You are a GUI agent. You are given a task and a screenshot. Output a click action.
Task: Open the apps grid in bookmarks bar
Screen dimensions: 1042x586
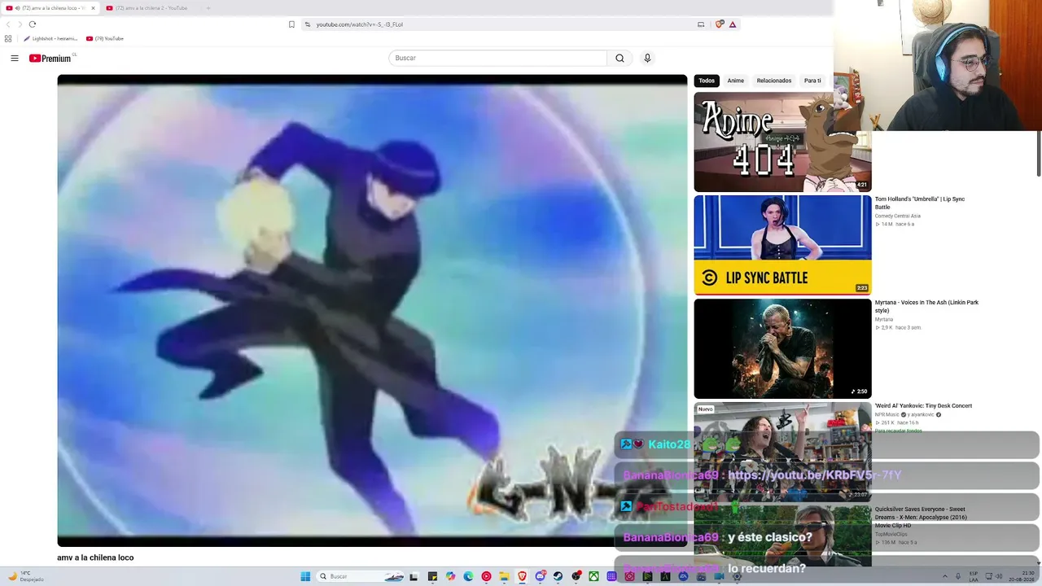click(x=8, y=38)
